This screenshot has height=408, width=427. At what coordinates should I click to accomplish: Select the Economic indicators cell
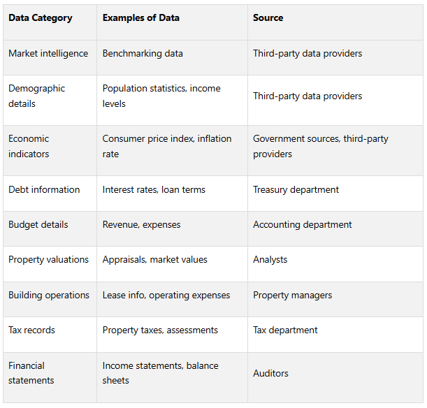coord(29,146)
